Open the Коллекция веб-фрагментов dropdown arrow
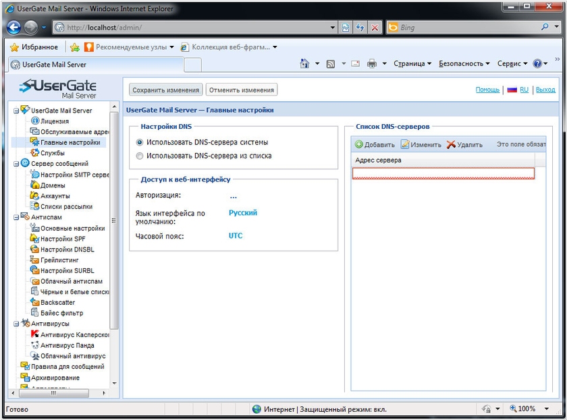567x420 pixels. pos(275,47)
